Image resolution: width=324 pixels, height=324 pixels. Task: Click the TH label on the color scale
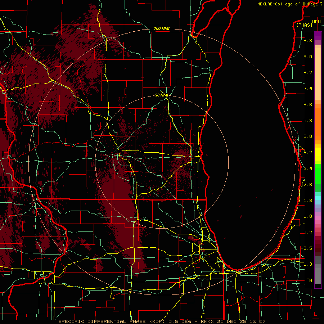pyautogui.click(x=309, y=280)
